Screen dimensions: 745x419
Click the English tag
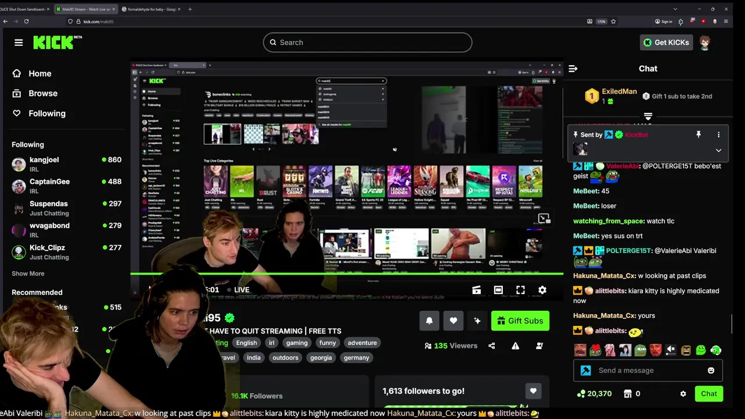(x=246, y=343)
